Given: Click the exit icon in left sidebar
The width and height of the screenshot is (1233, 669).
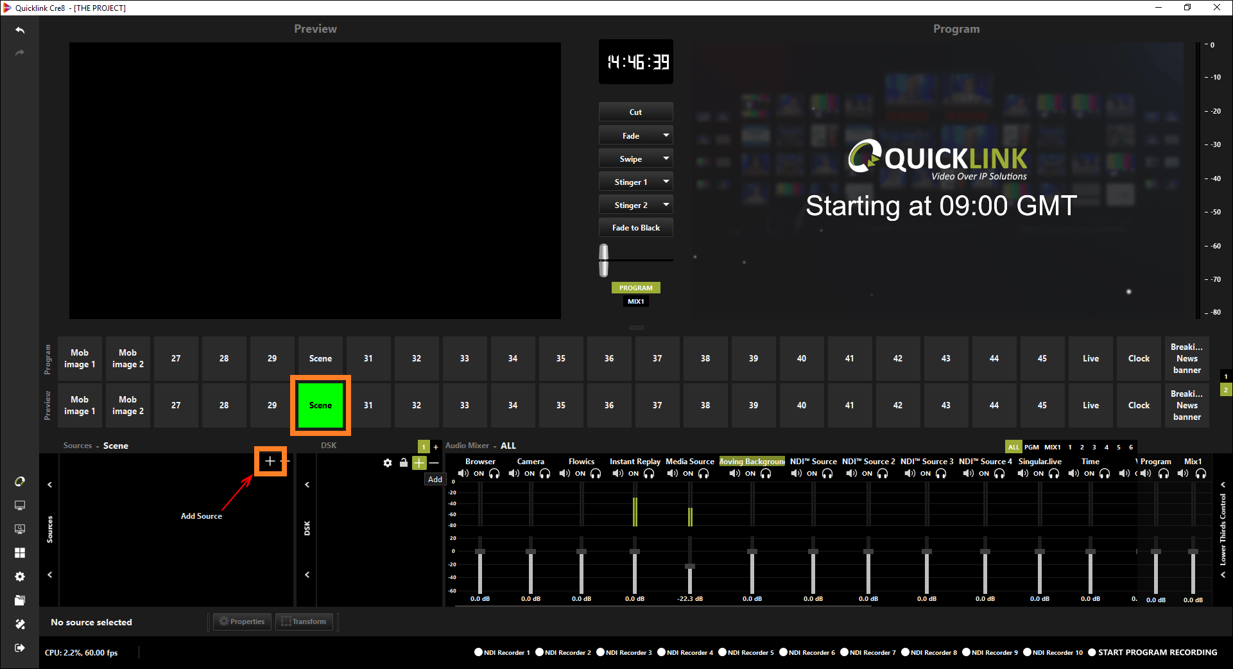Looking at the screenshot, I should point(20,648).
